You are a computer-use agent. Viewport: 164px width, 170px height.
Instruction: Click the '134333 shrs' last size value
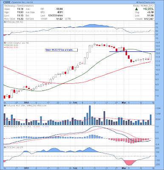55,16
